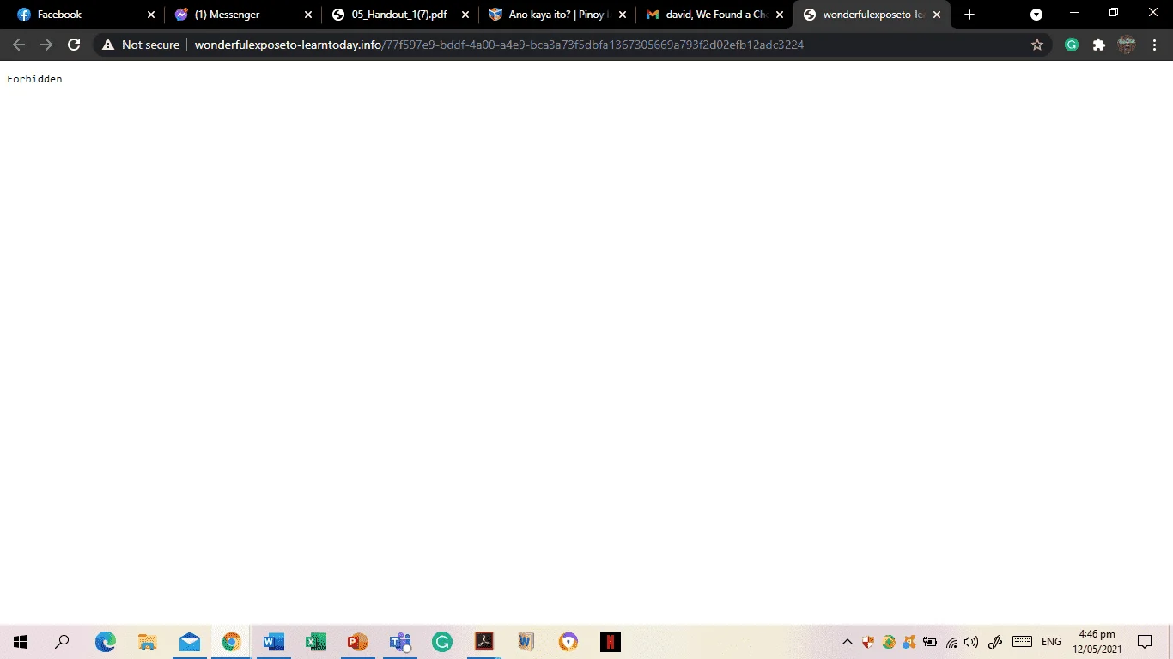Click the browser forward arrow
This screenshot has width=1173, height=659.
(x=46, y=45)
